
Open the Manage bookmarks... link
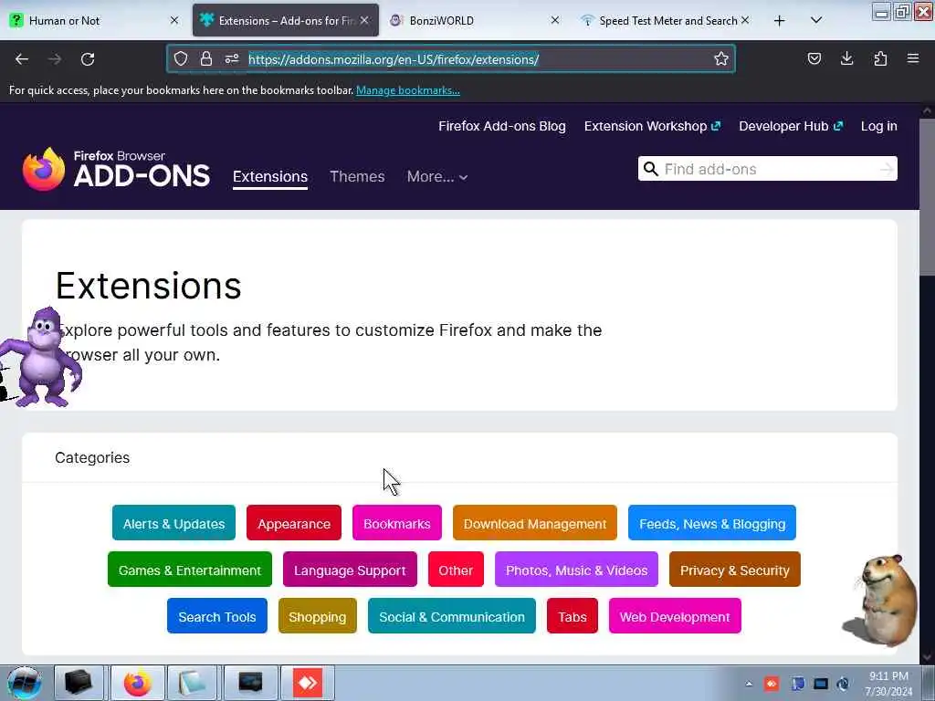pos(408,90)
